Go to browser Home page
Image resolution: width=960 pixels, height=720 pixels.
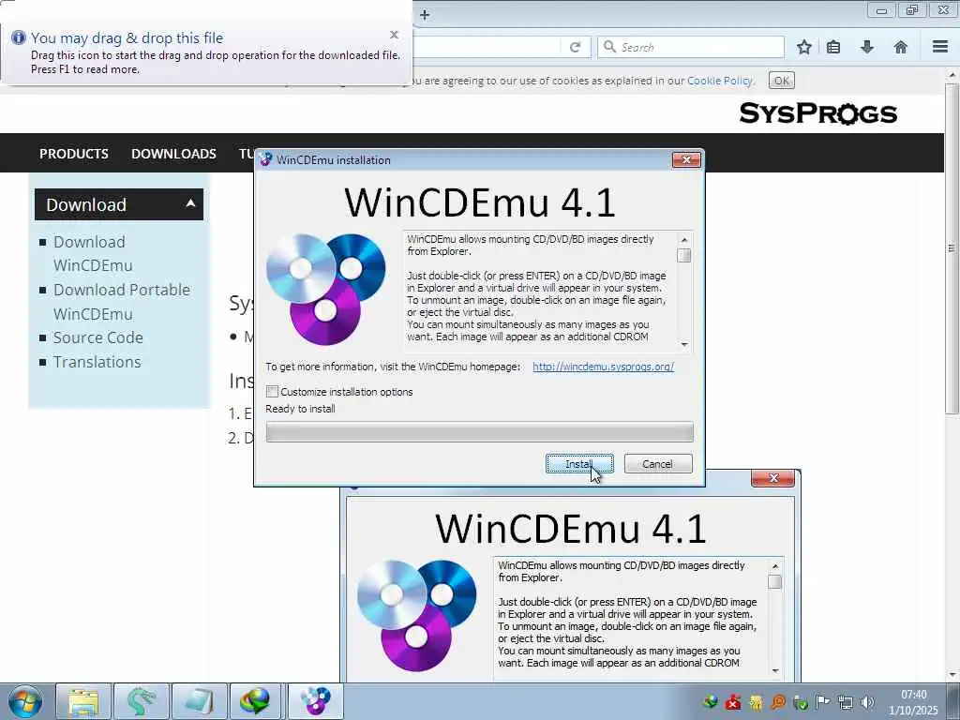(901, 47)
